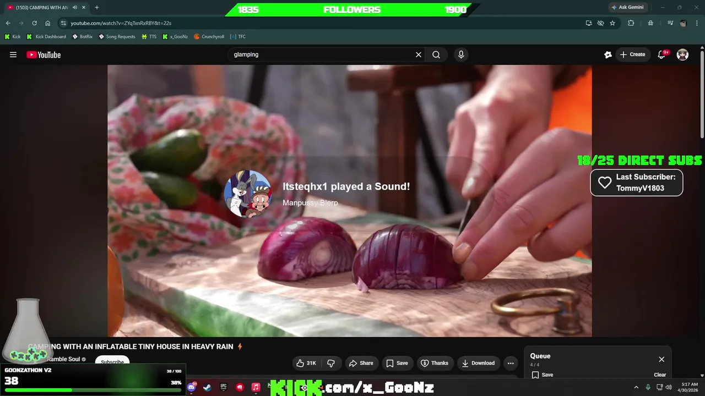Download the video
Image resolution: width=705 pixels, height=396 pixels.
coord(478,363)
